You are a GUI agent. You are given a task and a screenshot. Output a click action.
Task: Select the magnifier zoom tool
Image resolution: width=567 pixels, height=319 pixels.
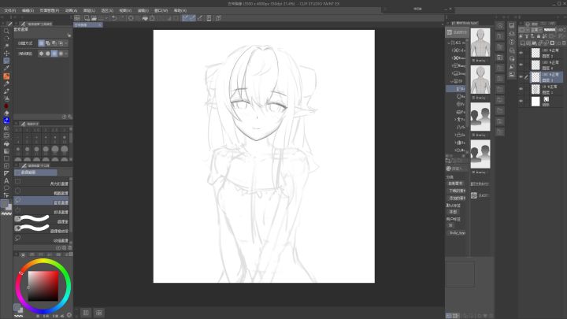point(6,31)
